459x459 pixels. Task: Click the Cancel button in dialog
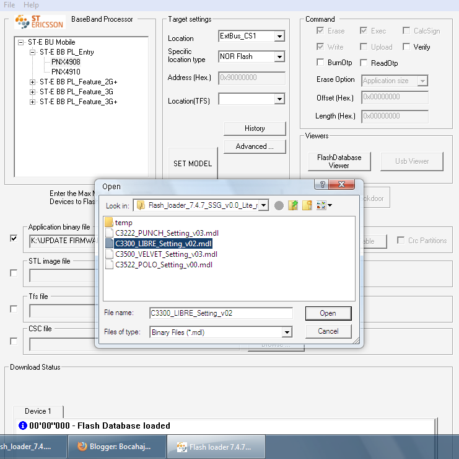328,331
